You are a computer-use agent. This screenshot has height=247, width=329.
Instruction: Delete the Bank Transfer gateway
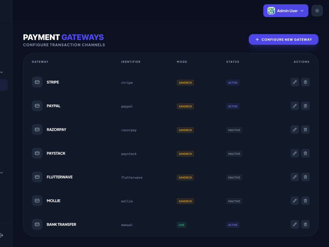305,225
